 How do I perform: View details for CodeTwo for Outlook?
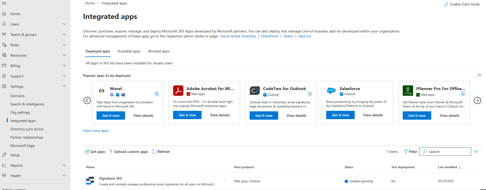click(296, 116)
